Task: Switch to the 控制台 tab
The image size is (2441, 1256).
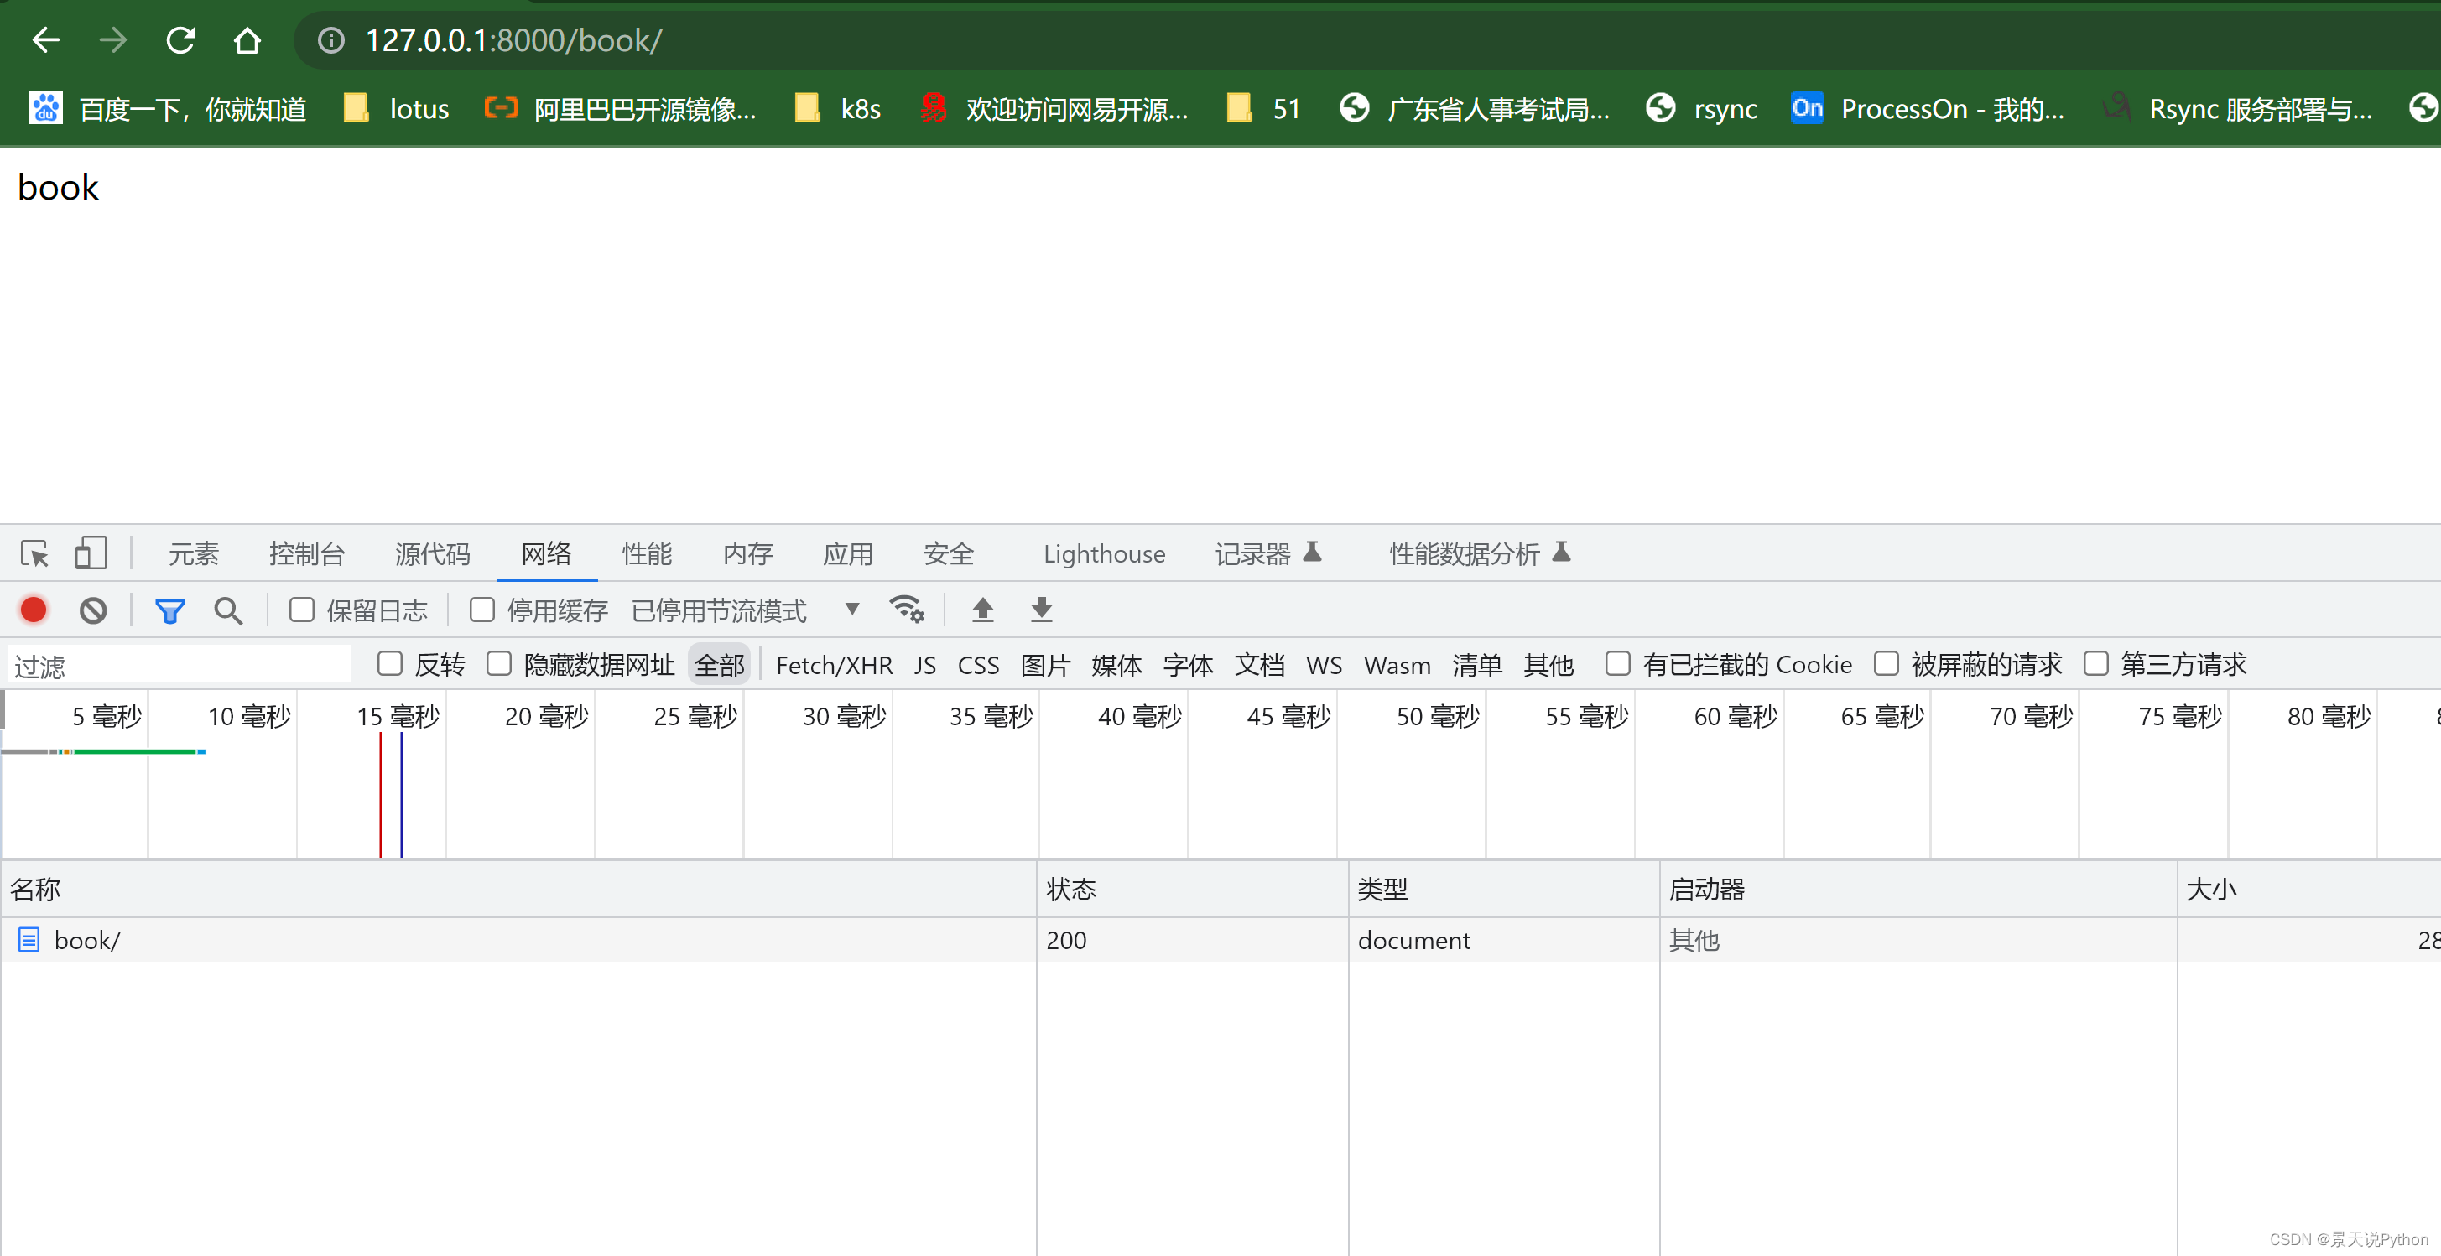Action: coord(307,553)
